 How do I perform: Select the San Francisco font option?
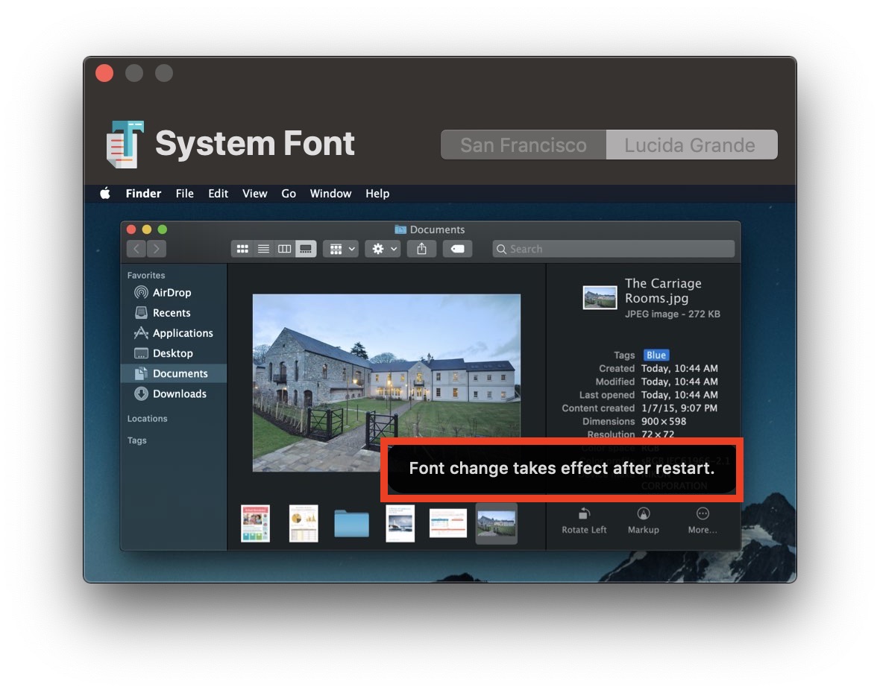coord(523,145)
